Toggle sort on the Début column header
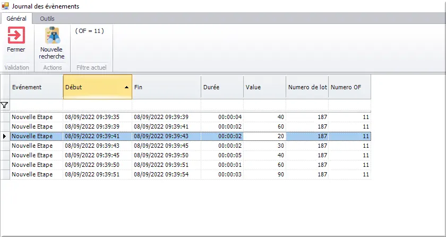The height and width of the screenshot is (237, 446). [x=98, y=87]
